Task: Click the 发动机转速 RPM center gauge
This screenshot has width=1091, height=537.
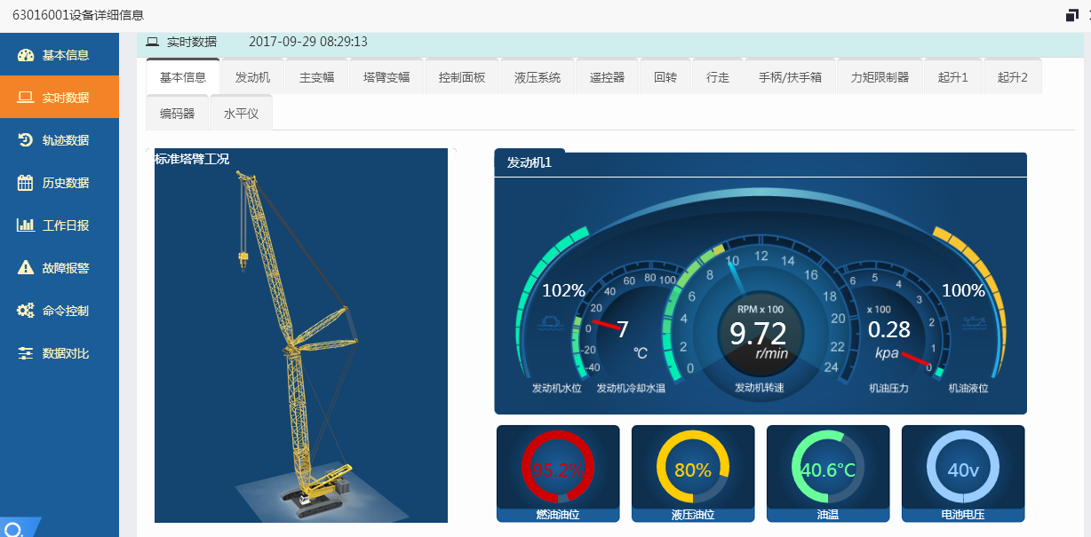Action: pyautogui.click(x=759, y=333)
